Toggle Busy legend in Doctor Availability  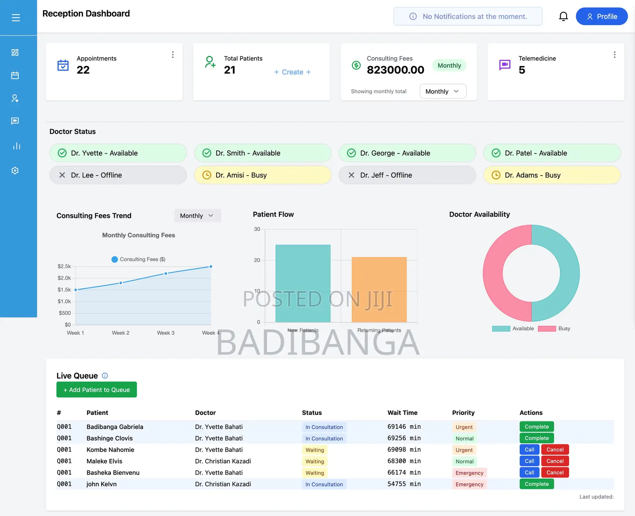554,328
